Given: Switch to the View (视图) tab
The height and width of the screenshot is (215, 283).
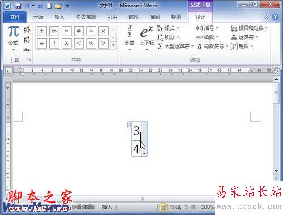Looking at the screenshot, I should point(176,17).
